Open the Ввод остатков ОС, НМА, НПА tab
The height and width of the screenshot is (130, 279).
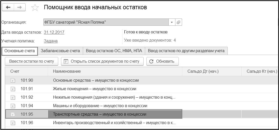point(114,51)
